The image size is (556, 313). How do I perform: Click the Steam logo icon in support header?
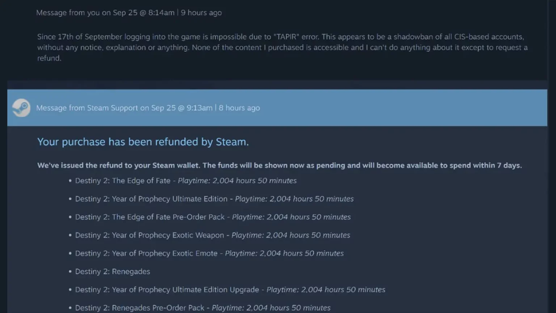pyautogui.click(x=21, y=108)
